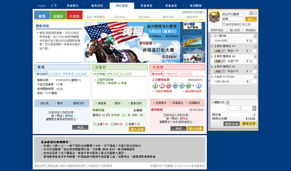Image resolution: width=291 pixels, height=171 pixels.
Task: Click Mark Six ball number 41
Action: click(x=182, y=86)
